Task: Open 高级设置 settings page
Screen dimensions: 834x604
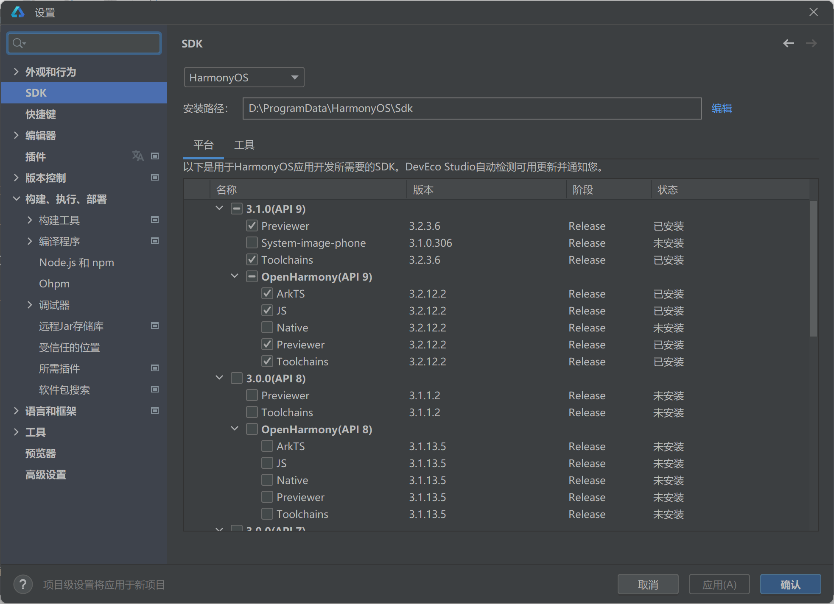Action: [46, 474]
